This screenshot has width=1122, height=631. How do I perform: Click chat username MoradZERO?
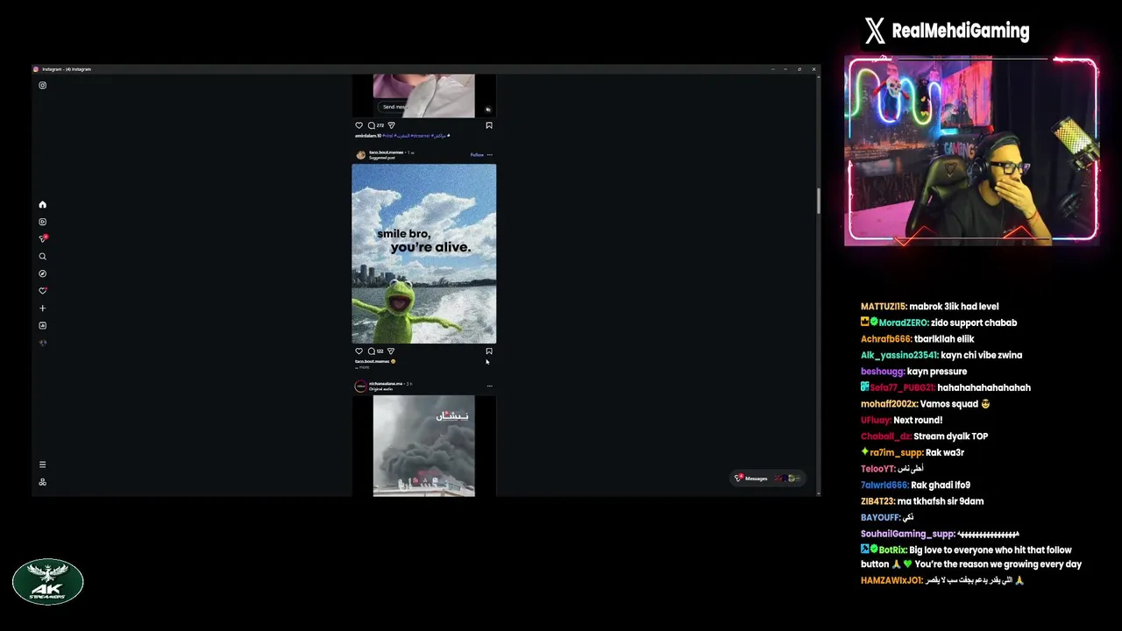[x=903, y=323]
